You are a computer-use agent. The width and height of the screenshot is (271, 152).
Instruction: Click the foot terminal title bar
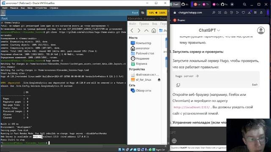click(64, 19)
